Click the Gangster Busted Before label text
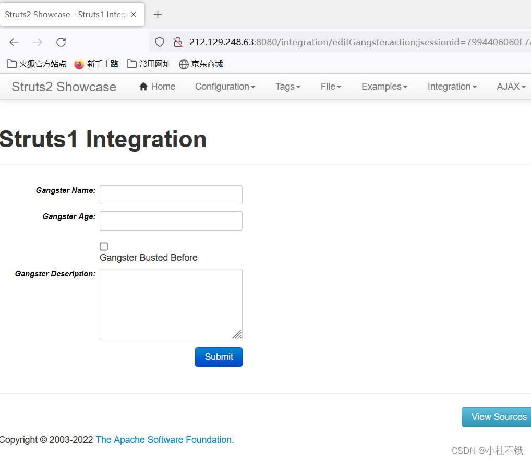Viewport: 531px width, 460px height. point(148,258)
